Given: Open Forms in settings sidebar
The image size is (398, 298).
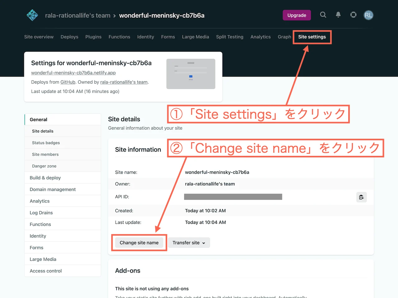Looking at the screenshot, I should click(63, 247).
